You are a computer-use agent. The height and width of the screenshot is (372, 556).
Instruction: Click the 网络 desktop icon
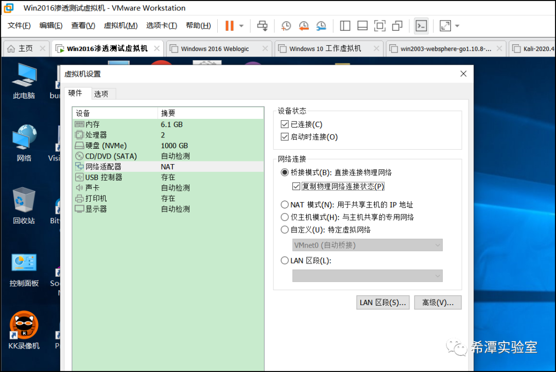pos(24,144)
